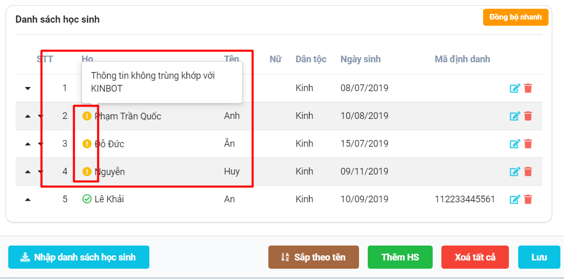The width and height of the screenshot is (564, 279).
Task: Save the list with Lưu button
Action: (539, 257)
